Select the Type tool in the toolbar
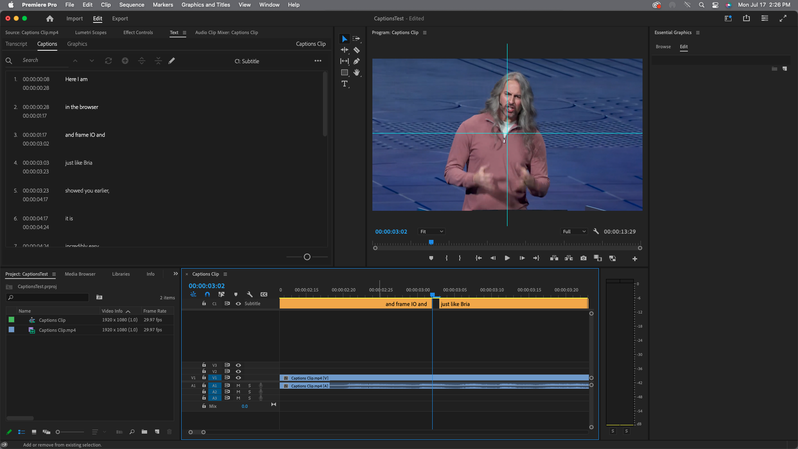 click(345, 84)
